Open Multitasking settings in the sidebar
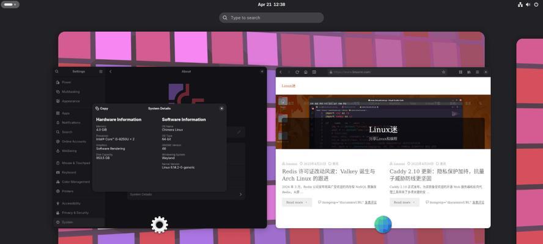The height and width of the screenshot is (244, 543). tap(79, 92)
